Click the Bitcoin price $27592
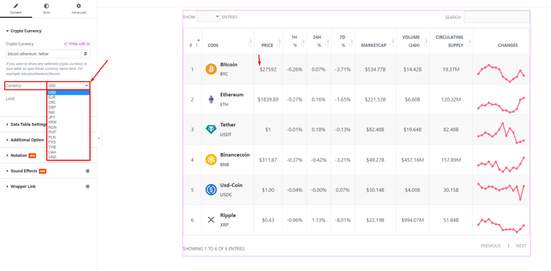Screen dimensions: 551x271 [x=268, y=69]
